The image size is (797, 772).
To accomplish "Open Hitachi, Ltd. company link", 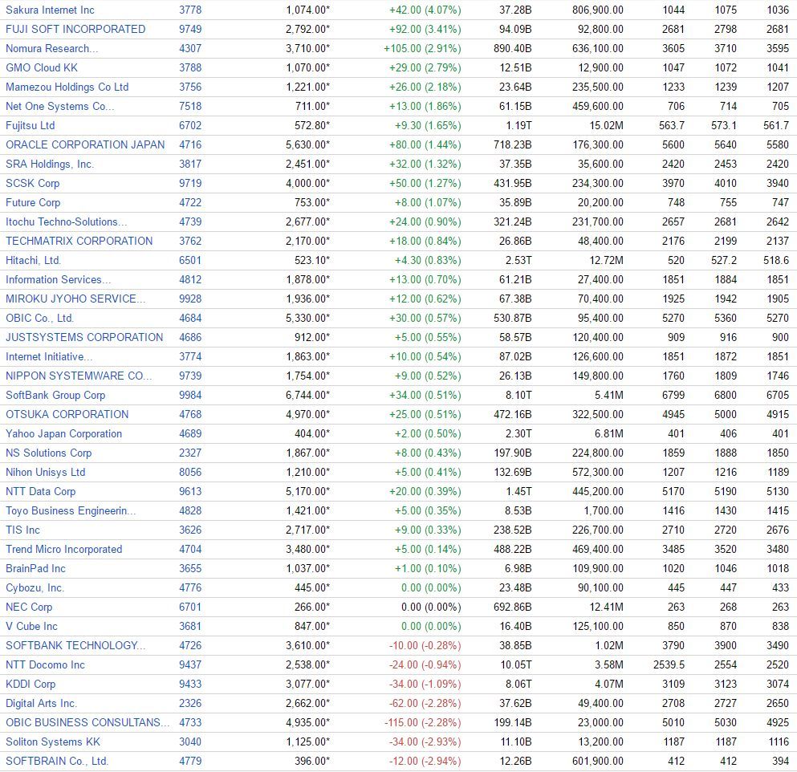I will tap(33, 261).
